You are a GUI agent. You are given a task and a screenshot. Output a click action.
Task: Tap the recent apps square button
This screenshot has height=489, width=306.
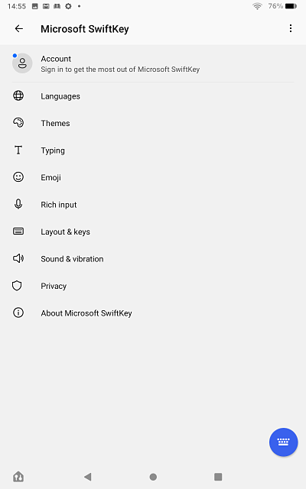[218, 477]
